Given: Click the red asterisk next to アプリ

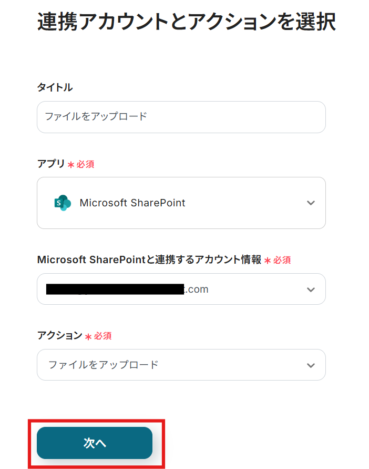Looking at the screenshot, I should pos(70,165).
